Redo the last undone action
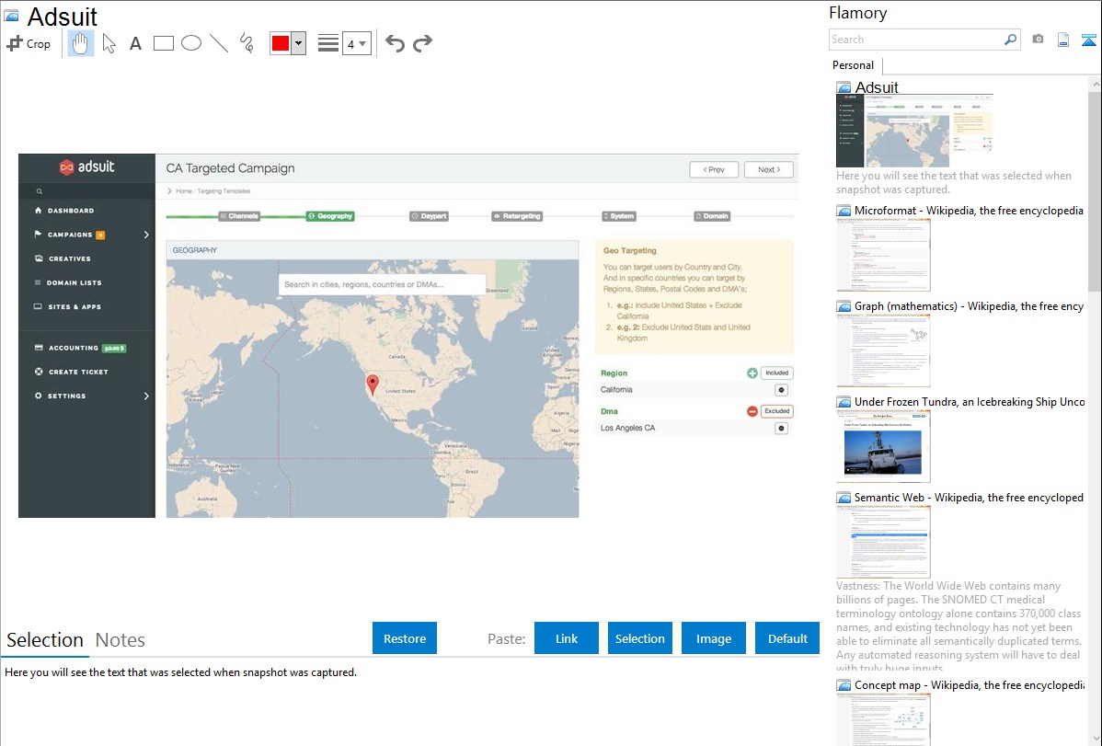Screen dimensions: 1102x746 click(x=422, y=43)
